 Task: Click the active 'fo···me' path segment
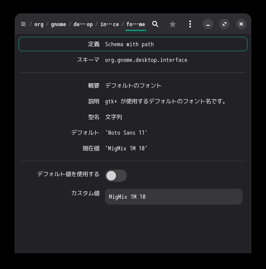(x=136, y=24)
